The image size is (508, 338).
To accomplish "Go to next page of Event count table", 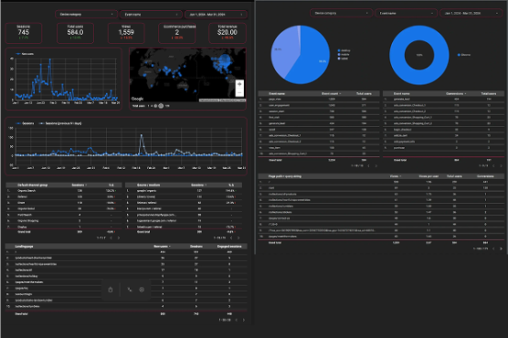I will point(376,166).
